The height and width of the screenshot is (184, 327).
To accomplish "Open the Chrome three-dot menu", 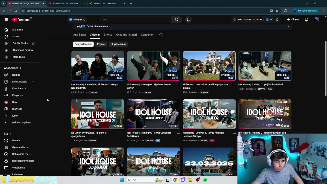I will (323, 11).
